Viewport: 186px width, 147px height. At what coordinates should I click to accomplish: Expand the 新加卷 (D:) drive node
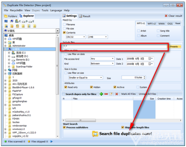(x=9, y=56)
